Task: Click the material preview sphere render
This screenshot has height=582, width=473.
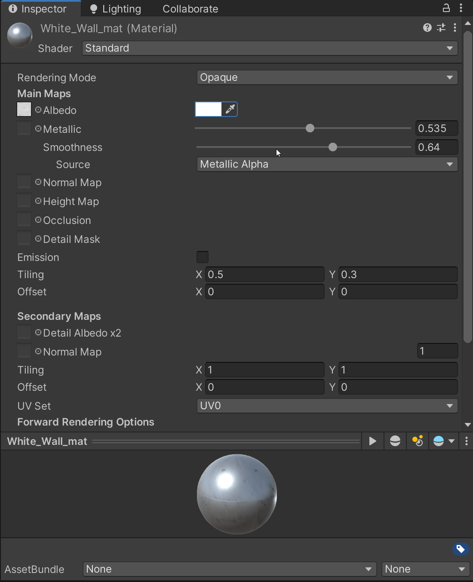Action: pos(237,494)
